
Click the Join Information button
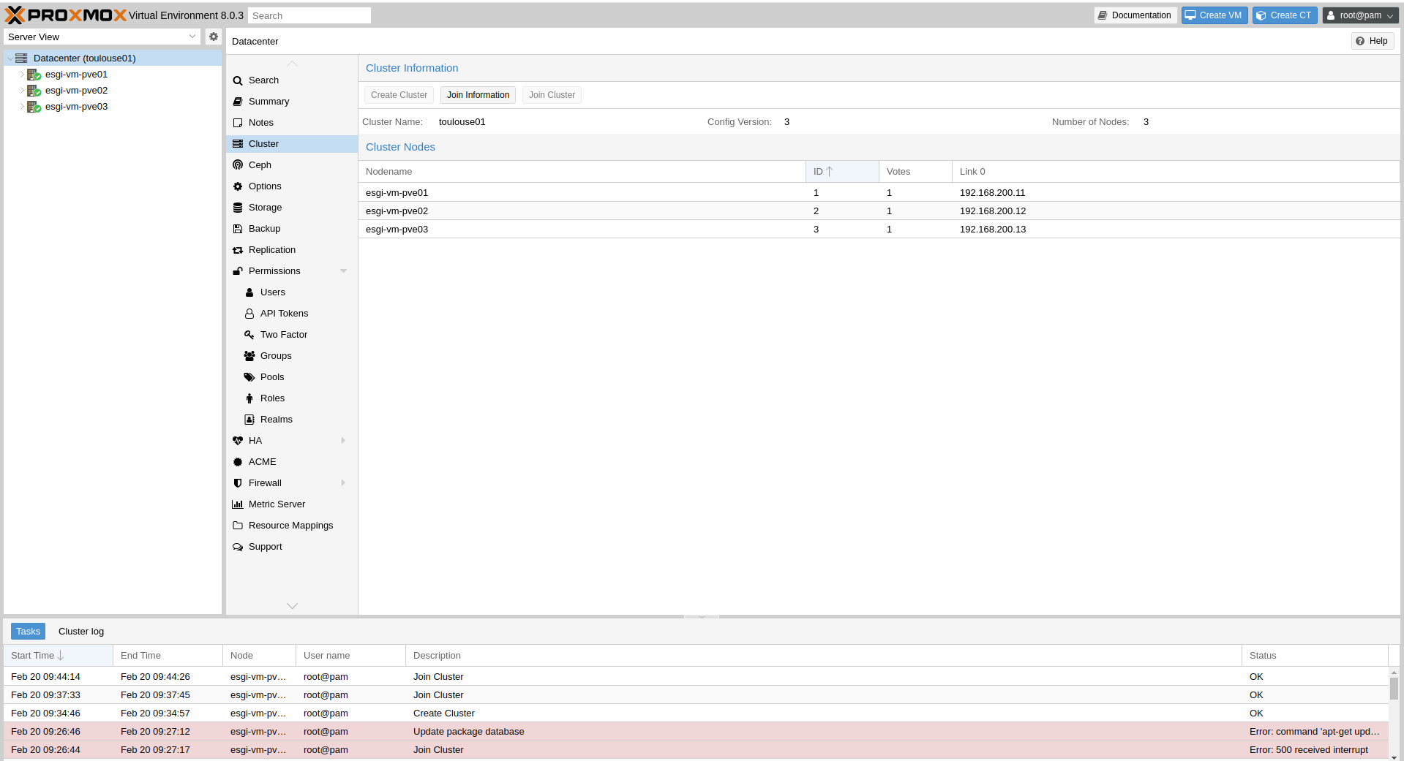pos(478,95)
